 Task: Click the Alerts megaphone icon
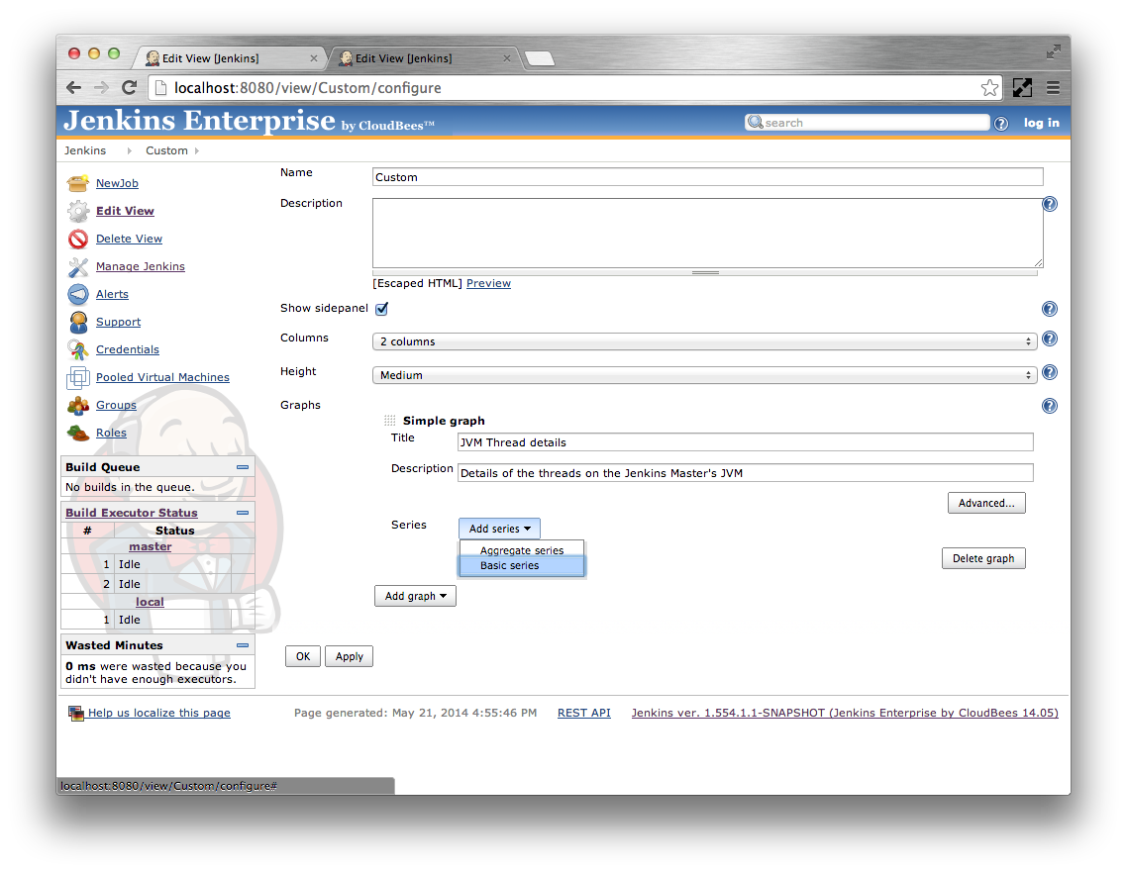tap(77, 295)
